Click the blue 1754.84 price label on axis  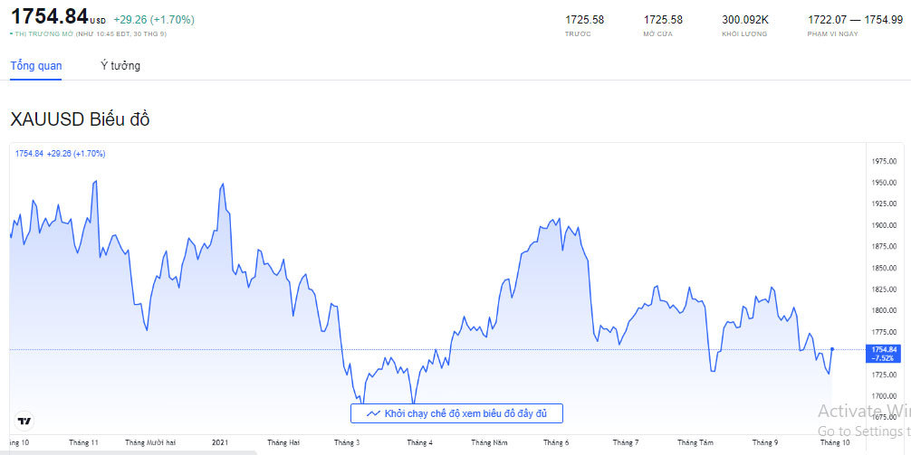coord(883,353)
